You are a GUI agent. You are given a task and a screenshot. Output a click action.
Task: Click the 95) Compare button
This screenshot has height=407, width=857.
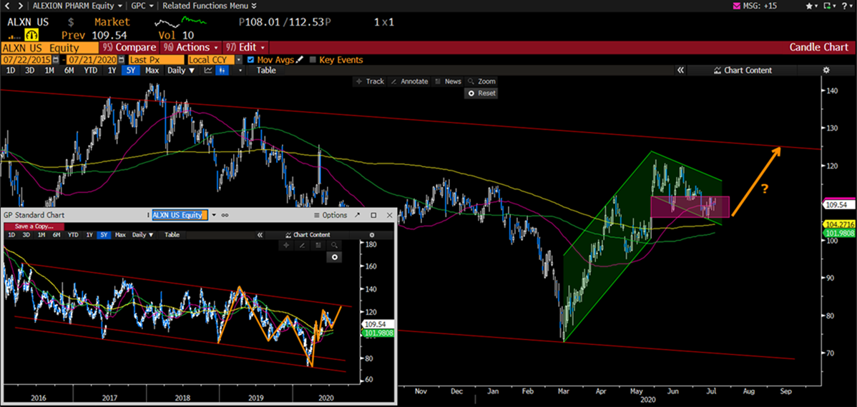point(129,47)
